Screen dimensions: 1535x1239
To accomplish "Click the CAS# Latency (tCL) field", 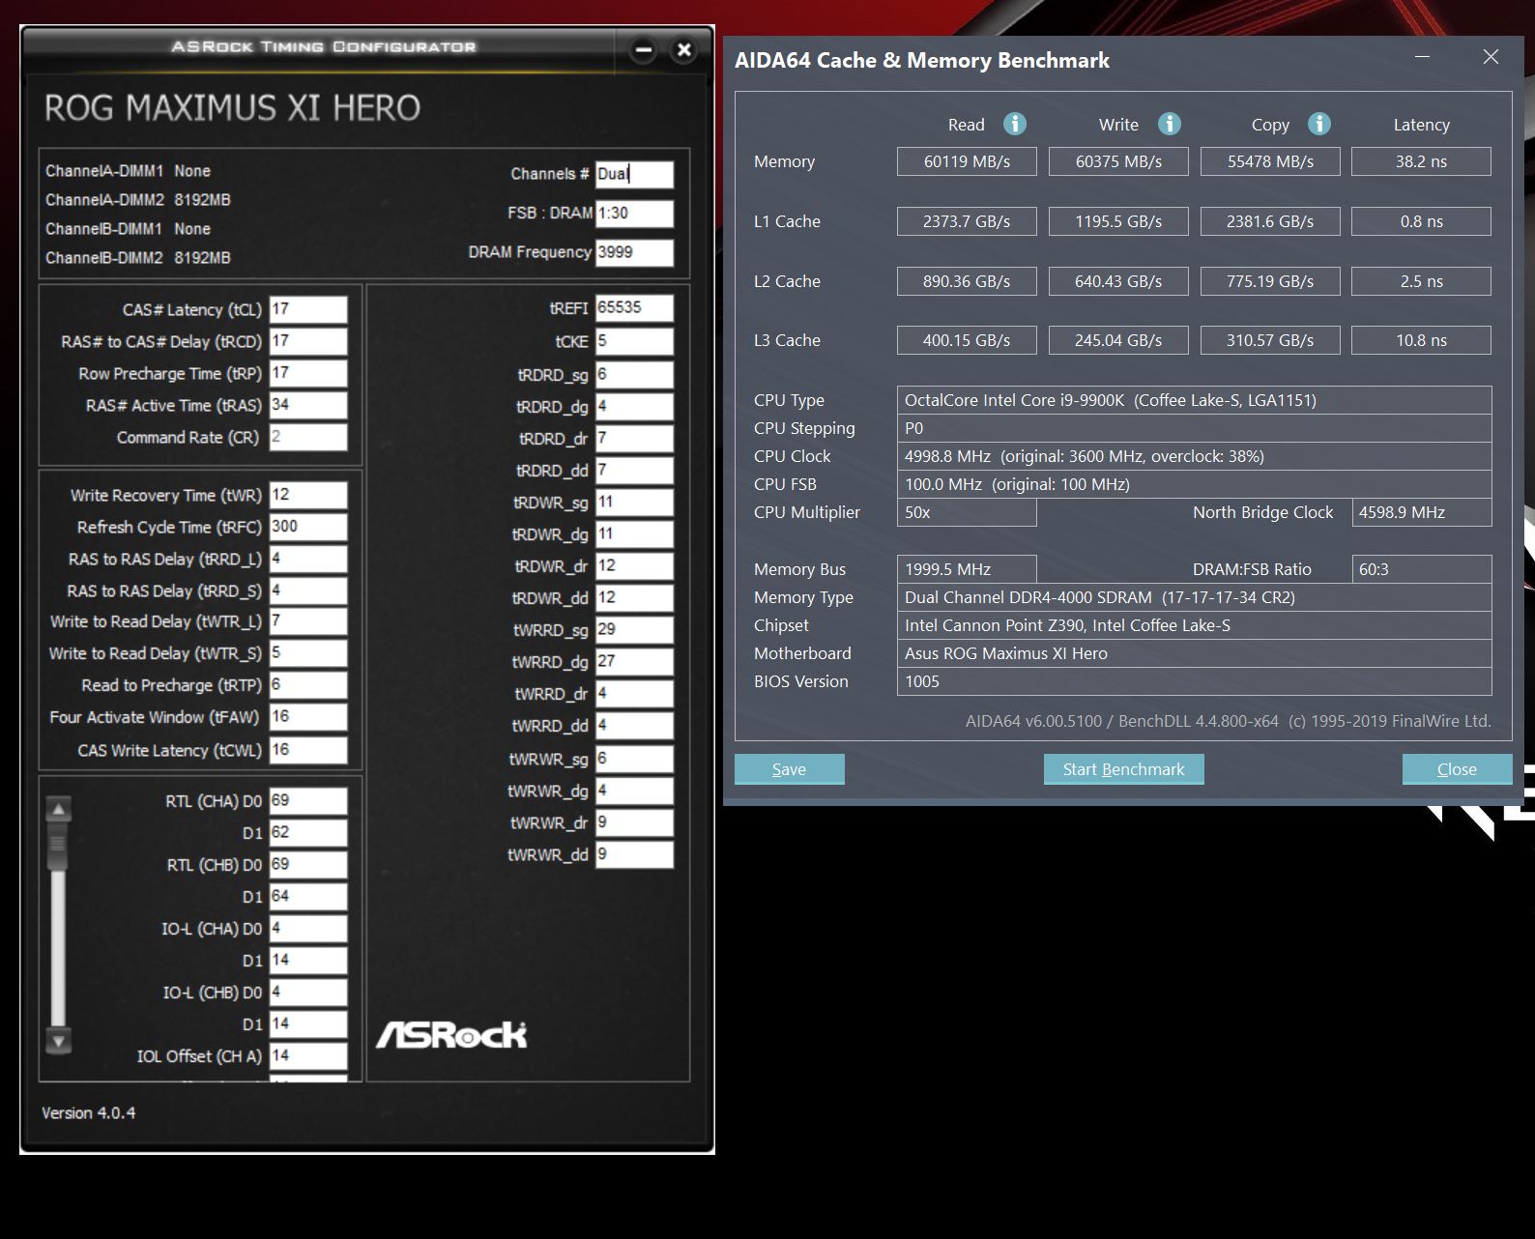I will click(x=308, y=309).
